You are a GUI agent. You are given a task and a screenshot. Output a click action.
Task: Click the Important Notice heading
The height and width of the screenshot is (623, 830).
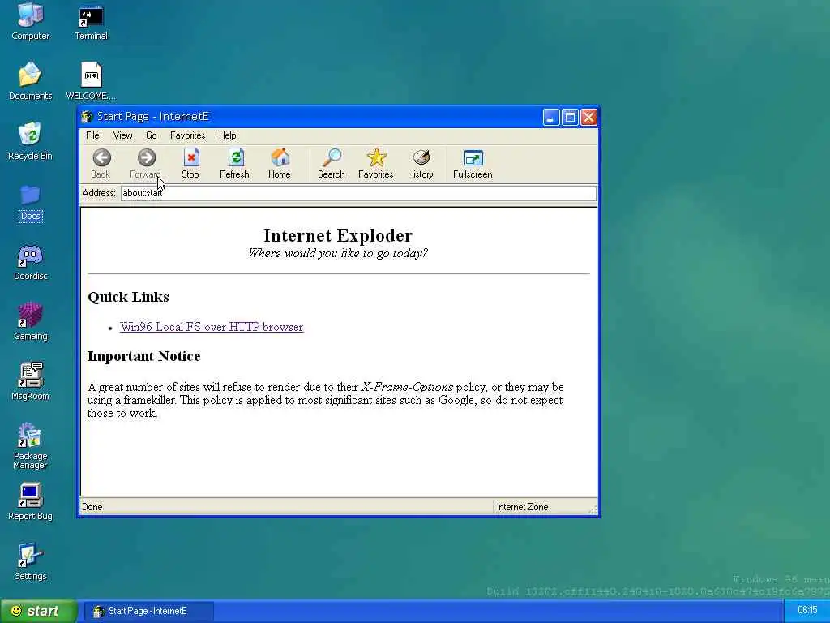click(144, 356)
